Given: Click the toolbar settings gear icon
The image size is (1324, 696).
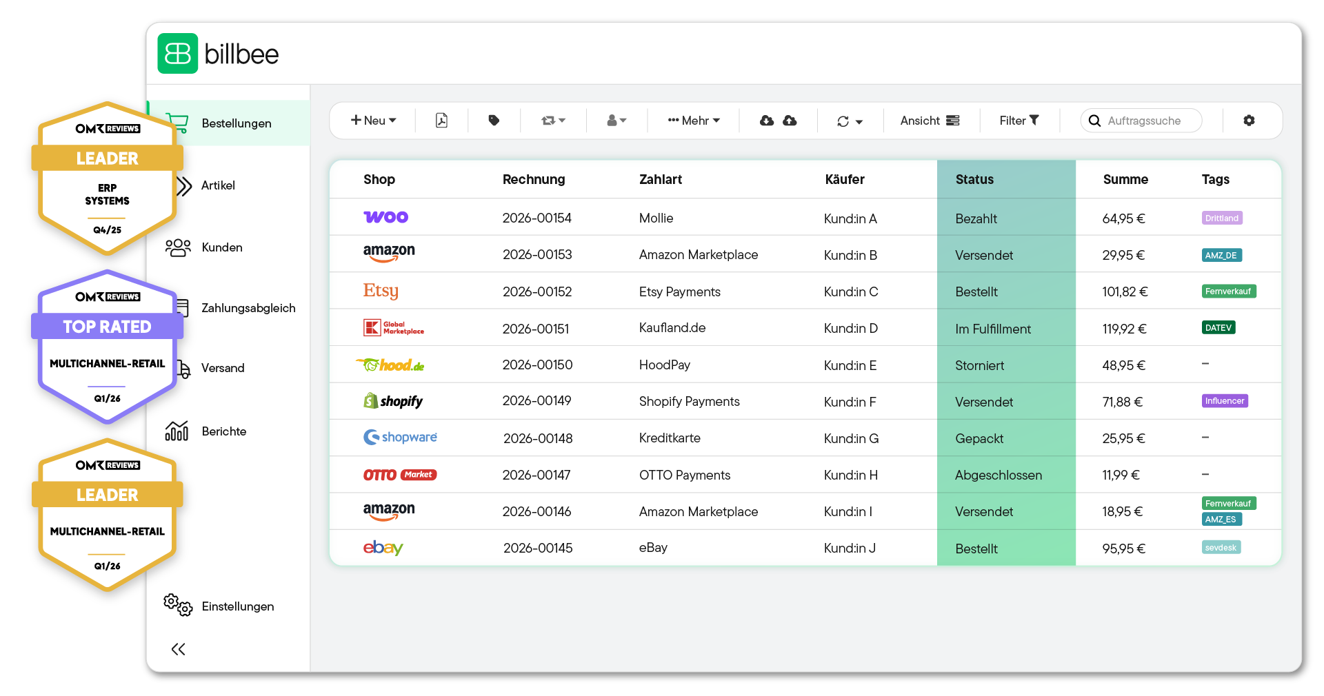Looking at the screenshot, I should tap(1249, 121).
